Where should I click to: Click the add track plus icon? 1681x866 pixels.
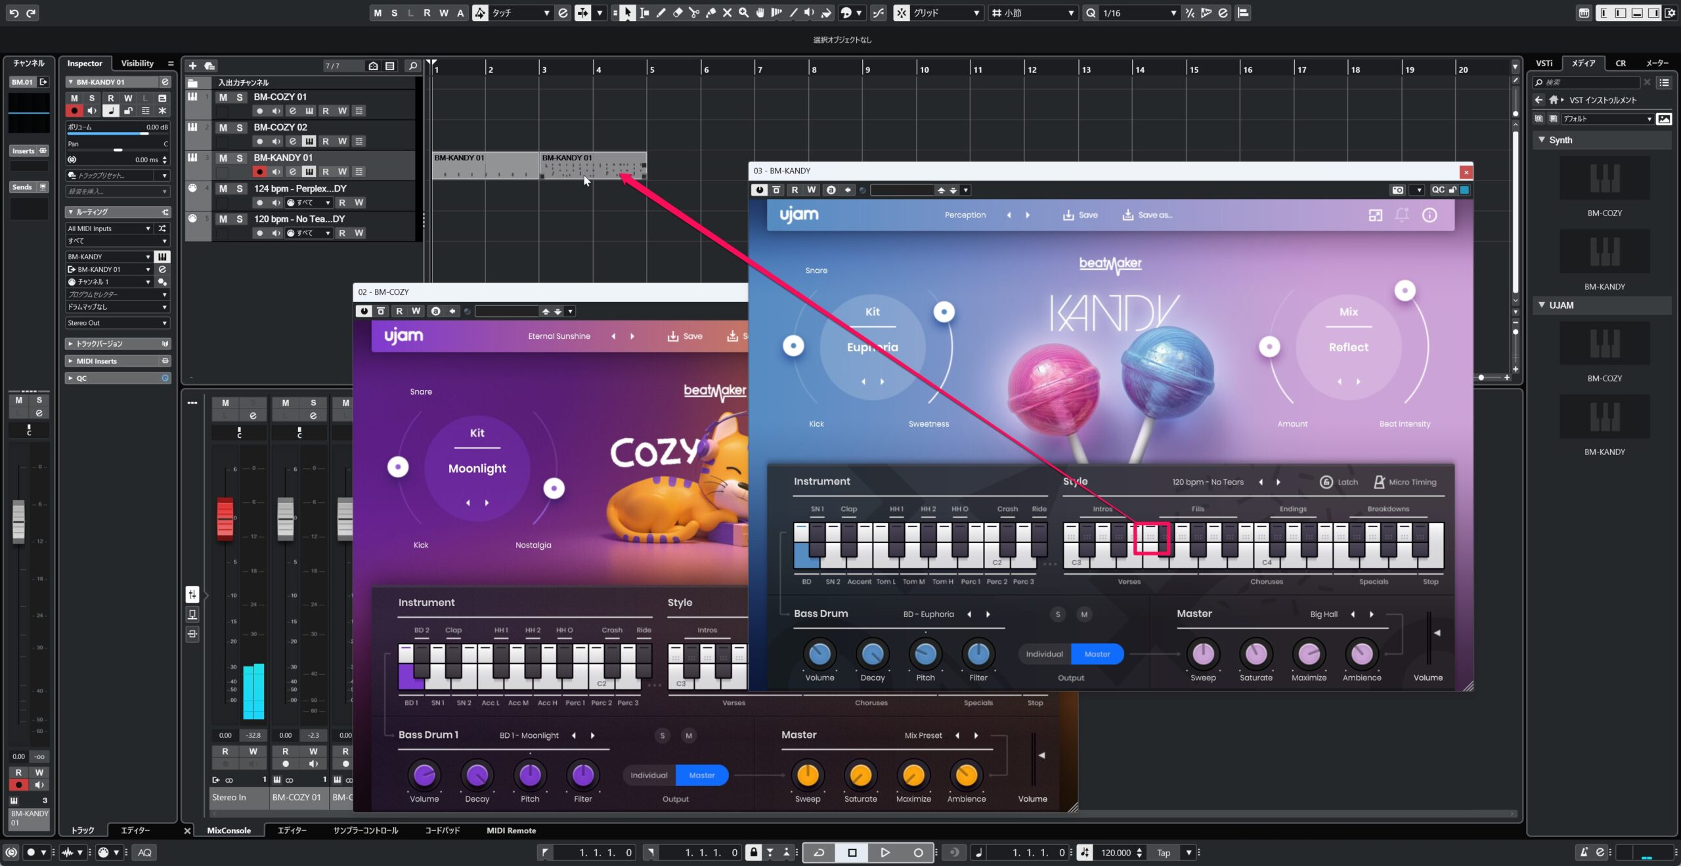192,66
